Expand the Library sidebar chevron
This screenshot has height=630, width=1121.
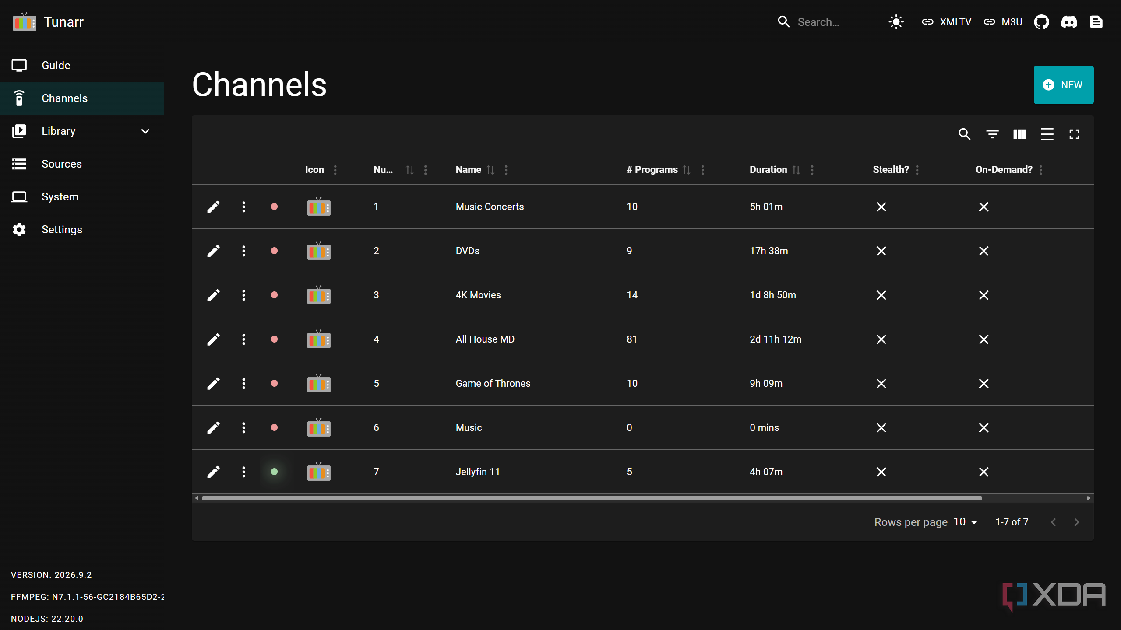(145, 131)
